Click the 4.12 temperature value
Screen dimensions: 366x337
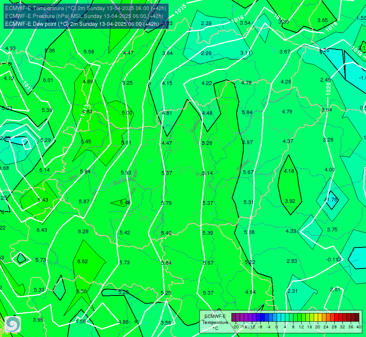point(9,78)
